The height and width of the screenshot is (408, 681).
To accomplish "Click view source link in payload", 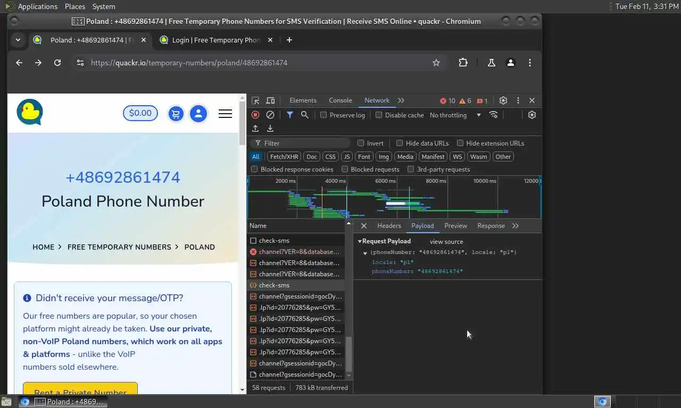I will [446, 242].
